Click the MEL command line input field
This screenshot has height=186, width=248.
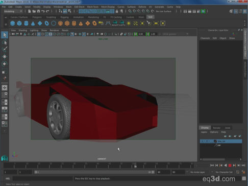(42, 178)
